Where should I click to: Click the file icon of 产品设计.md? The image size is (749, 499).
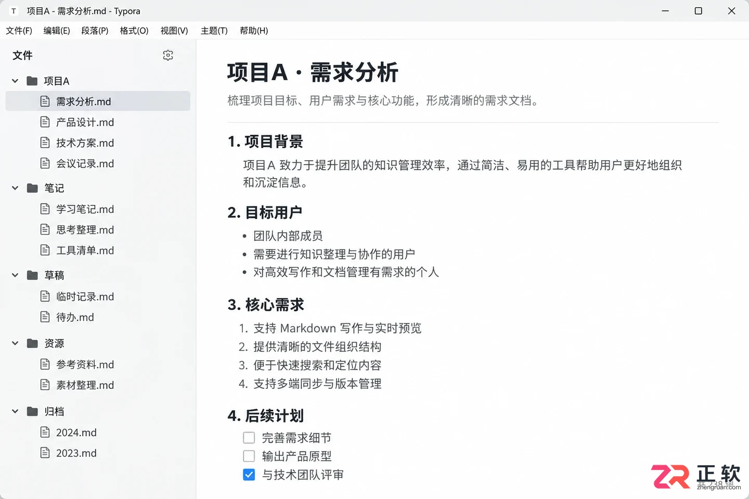pos(45,122)
